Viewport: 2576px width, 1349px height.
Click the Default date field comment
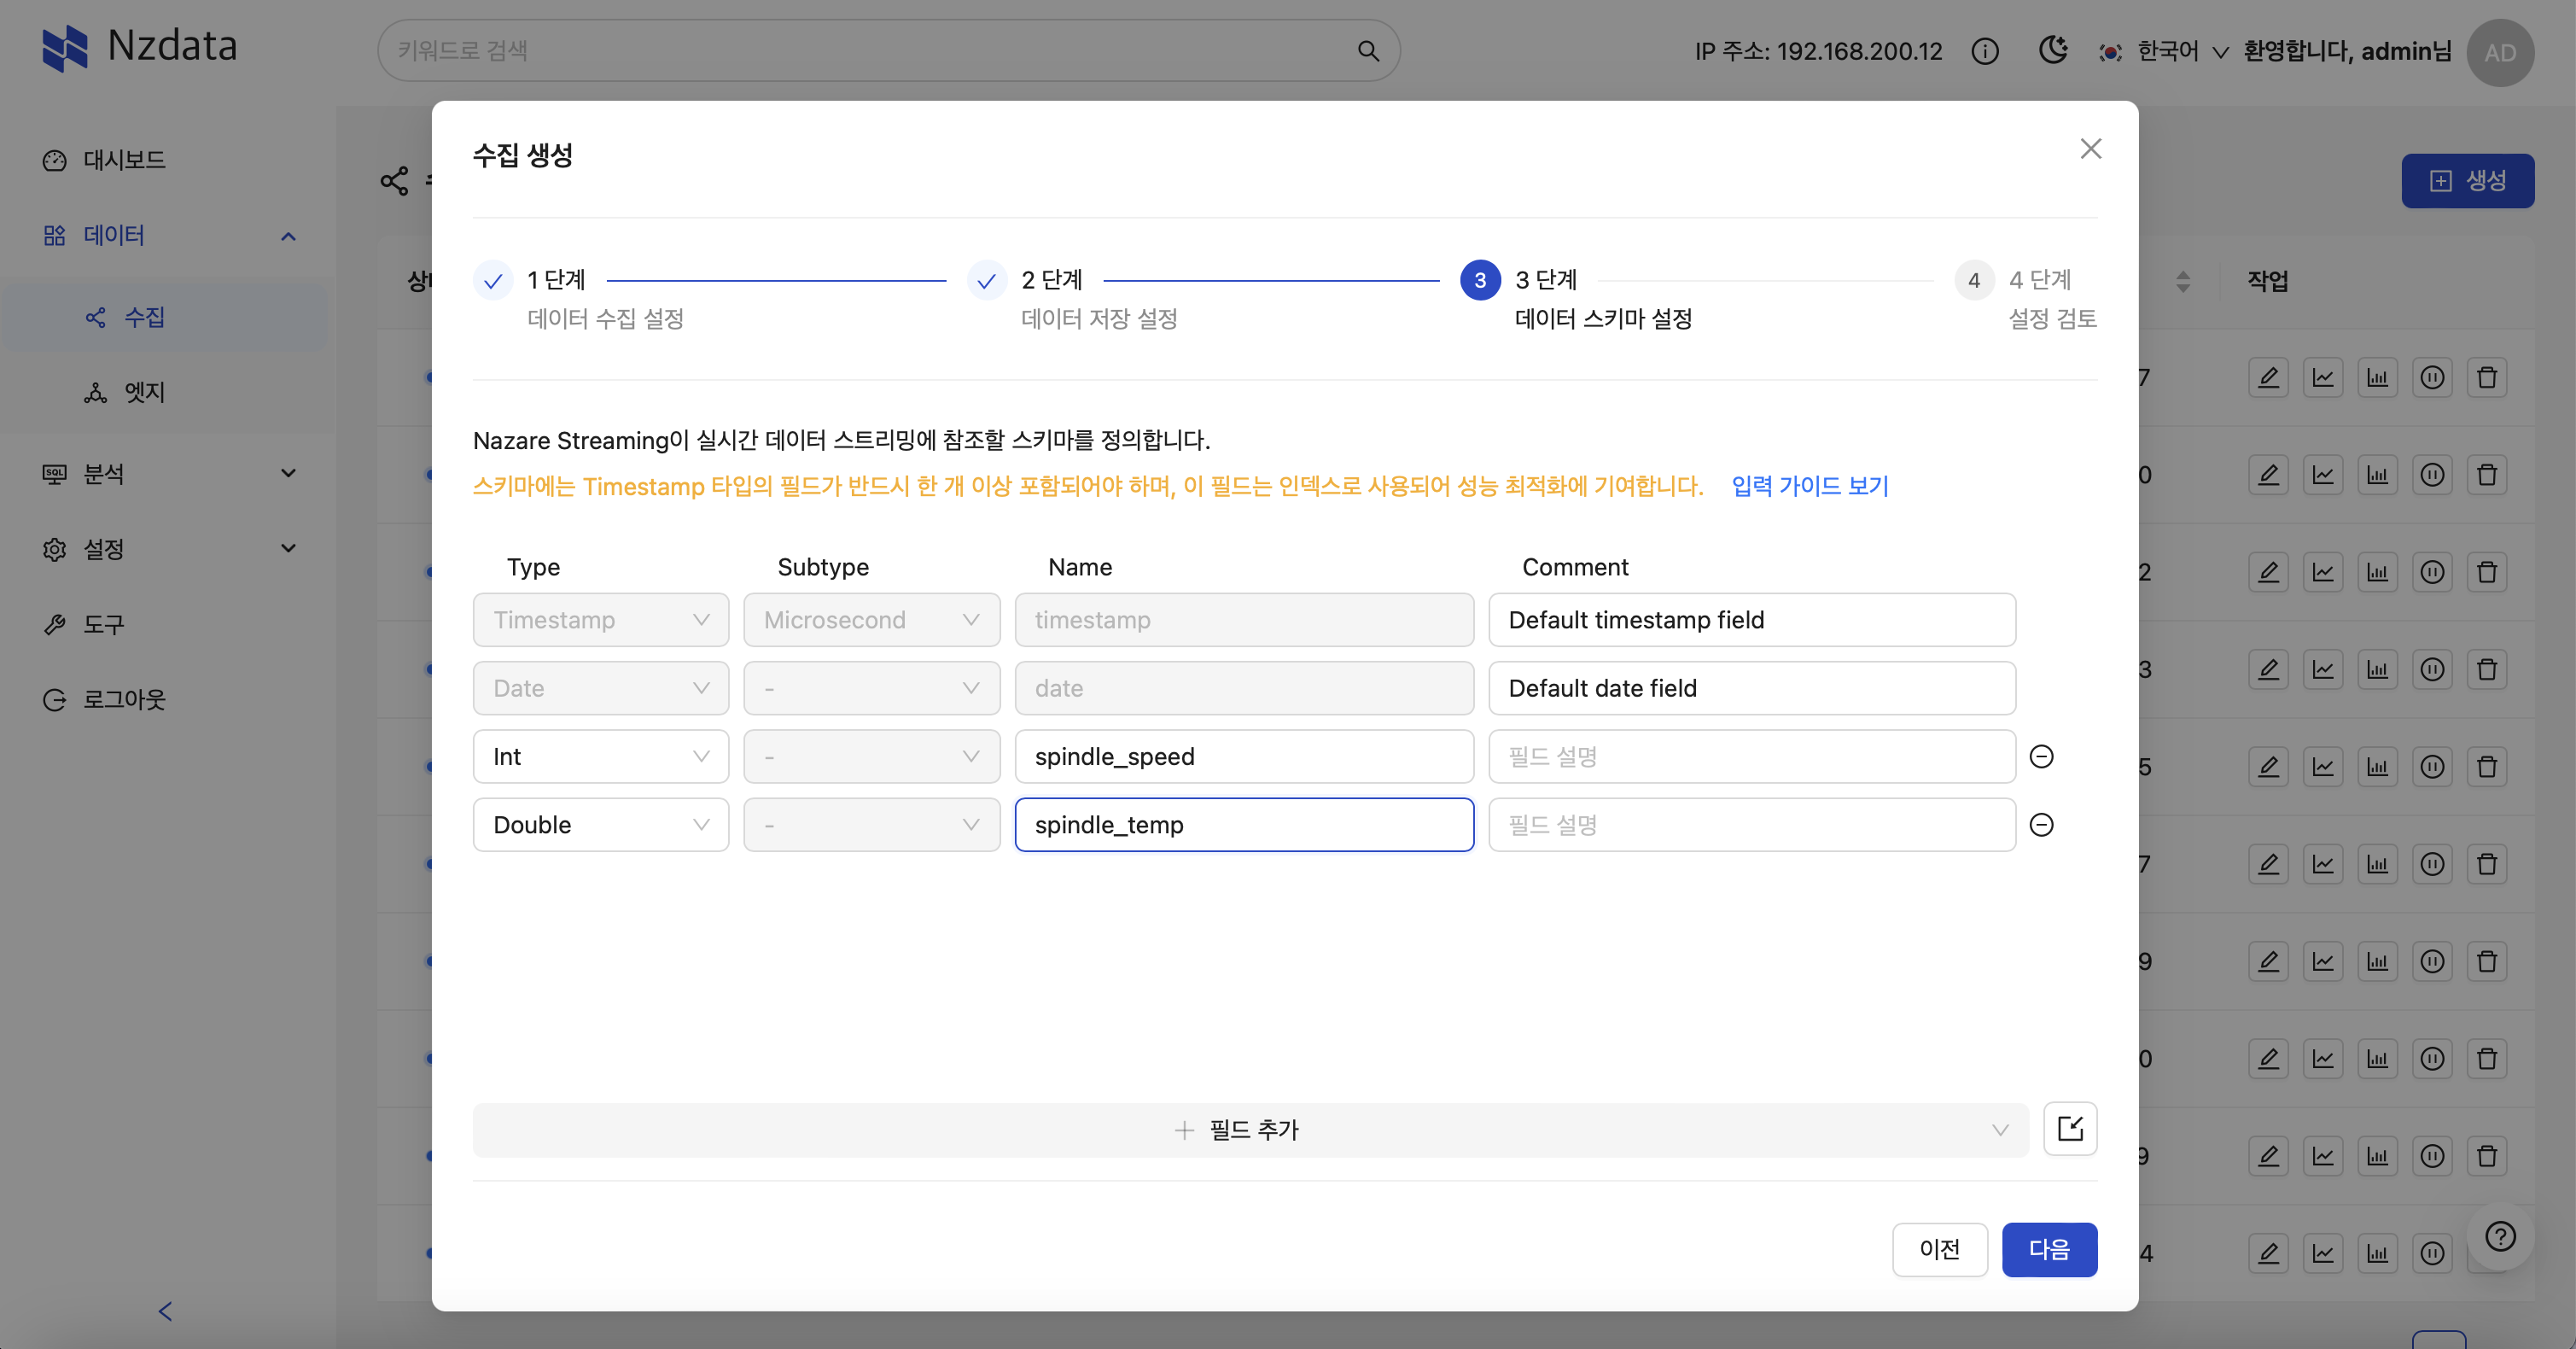click(x=1752, y=688)
